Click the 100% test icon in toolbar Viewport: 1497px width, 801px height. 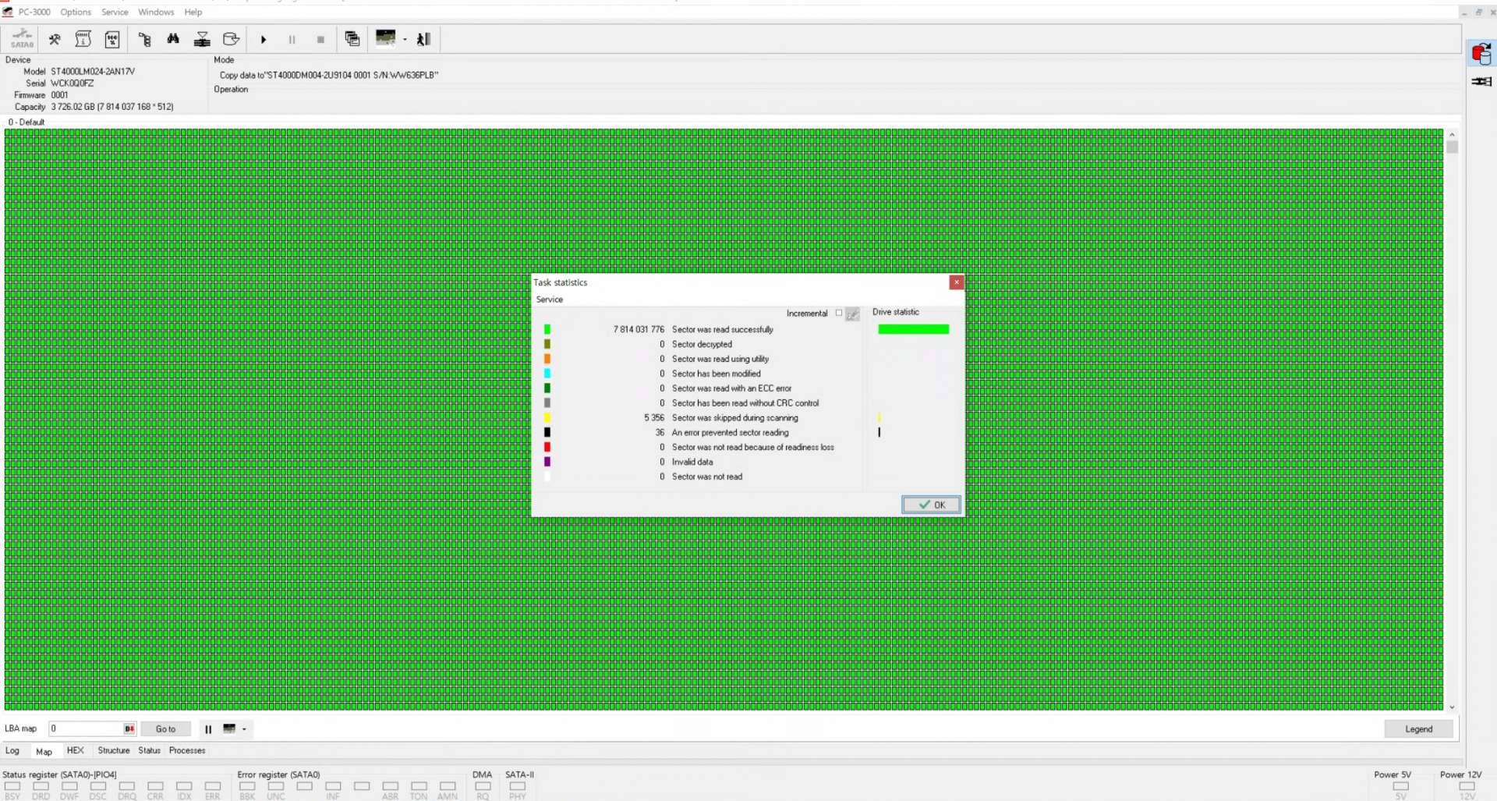112,39
